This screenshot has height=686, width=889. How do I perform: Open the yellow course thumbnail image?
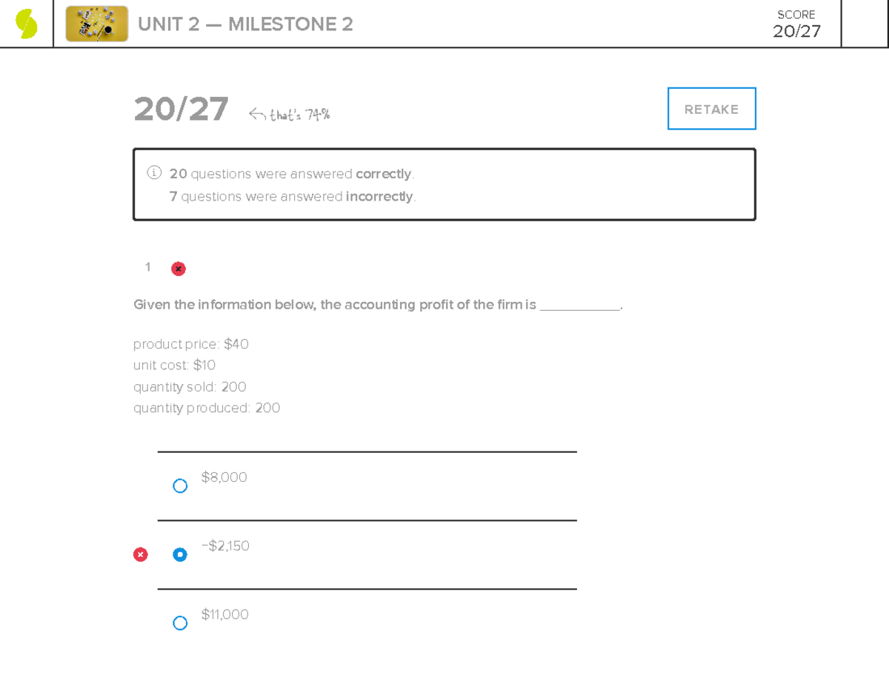coord(96,24)
